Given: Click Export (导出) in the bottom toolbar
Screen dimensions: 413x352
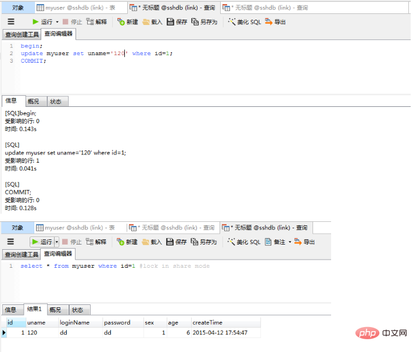Looking at the screenshot, I should point(304,242).
